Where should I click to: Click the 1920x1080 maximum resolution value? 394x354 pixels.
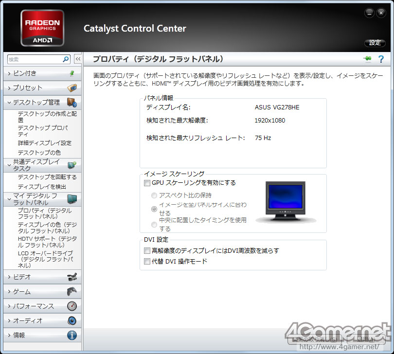click(x=270, y=120)
